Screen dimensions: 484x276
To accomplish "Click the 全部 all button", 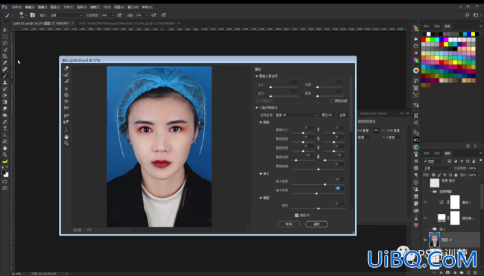I will click(343, 115).
